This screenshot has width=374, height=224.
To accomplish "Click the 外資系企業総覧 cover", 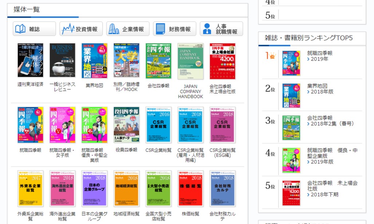I will tap(30, 188).
